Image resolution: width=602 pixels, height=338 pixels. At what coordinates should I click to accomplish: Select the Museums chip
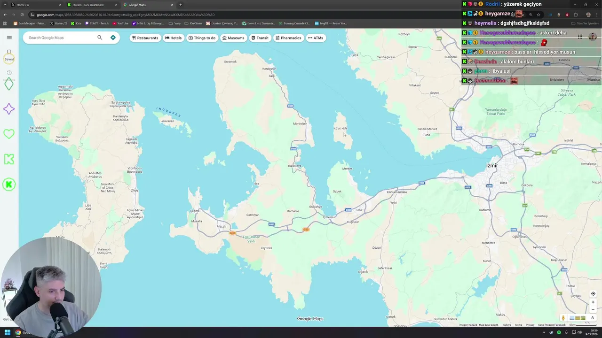coord(233,38)
